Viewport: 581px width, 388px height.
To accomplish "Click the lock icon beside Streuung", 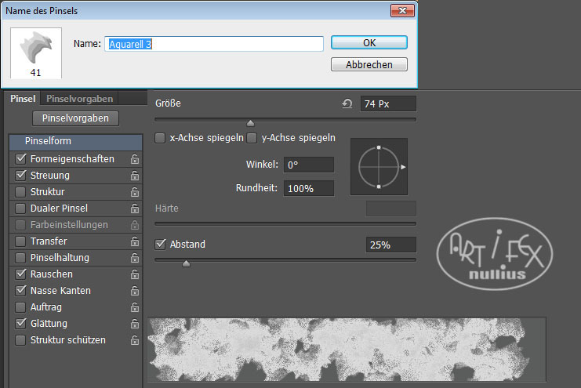I will coord(135,176).
